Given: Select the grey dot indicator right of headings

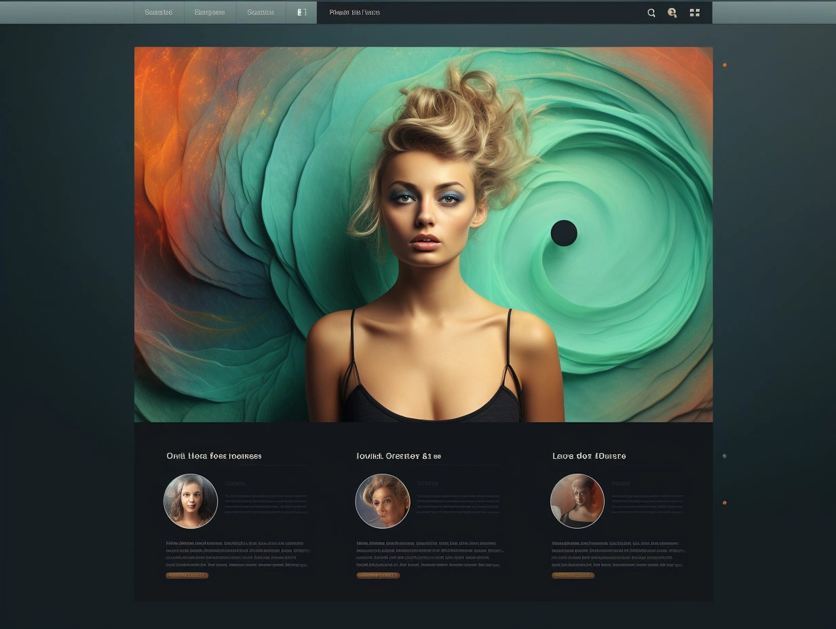Looking at the screenshot, I should point(725,456).
